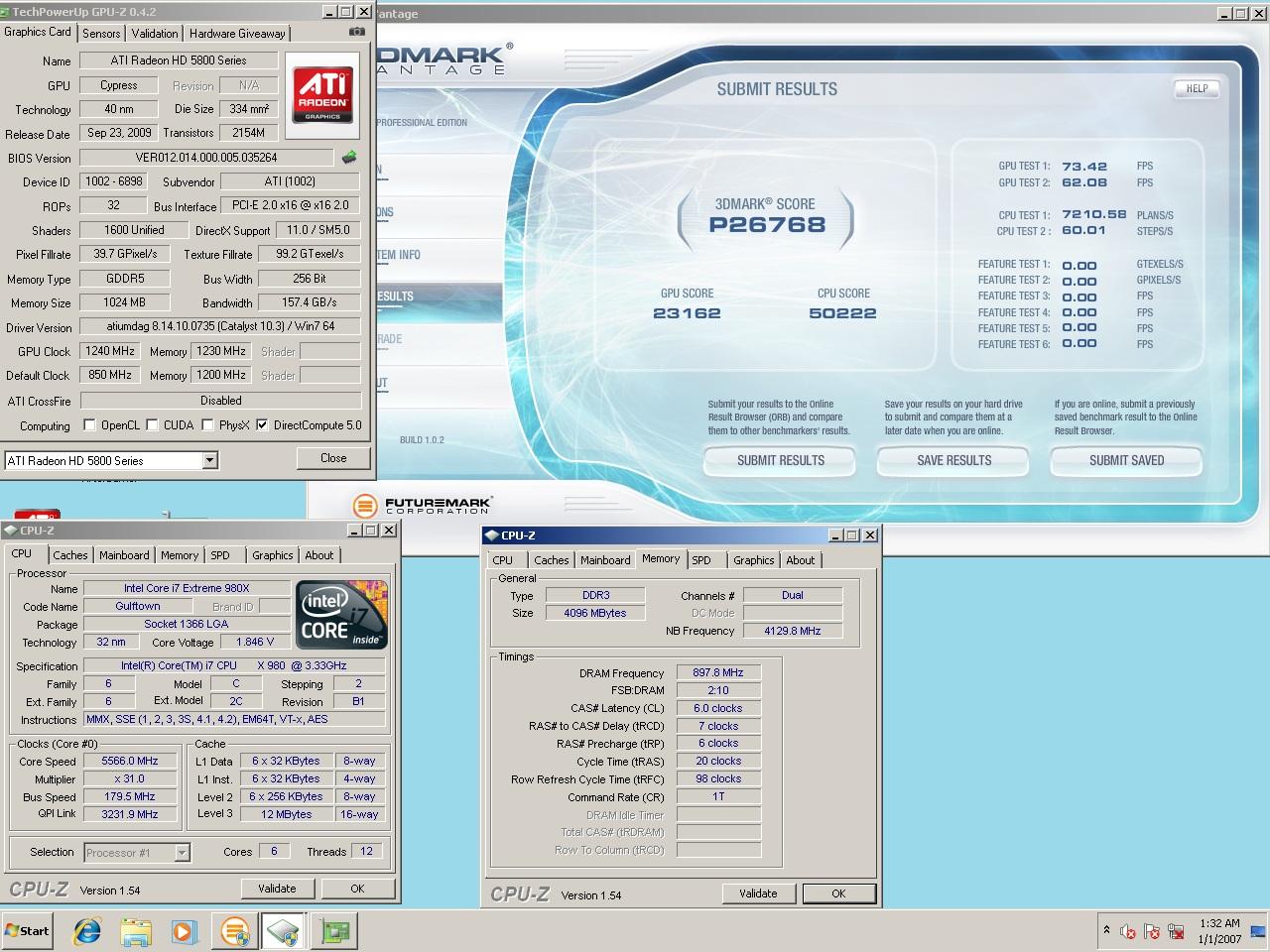Open the Validation tab in GPU-Z
The image size is (1270, 952).
[x=155, y=33]
